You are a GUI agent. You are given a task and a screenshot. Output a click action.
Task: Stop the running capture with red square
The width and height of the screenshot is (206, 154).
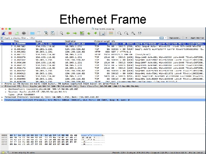(x=10, y=33)
